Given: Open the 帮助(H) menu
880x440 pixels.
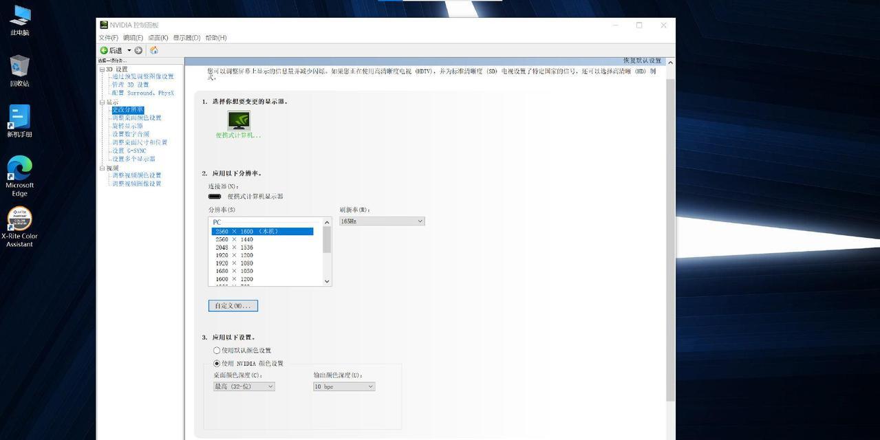Looking at the screenshot, I should click(x=216, y=38).
